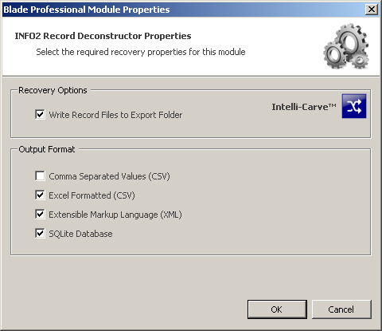Uncheck the Write Record Files checkbox

tap(40, 115)
